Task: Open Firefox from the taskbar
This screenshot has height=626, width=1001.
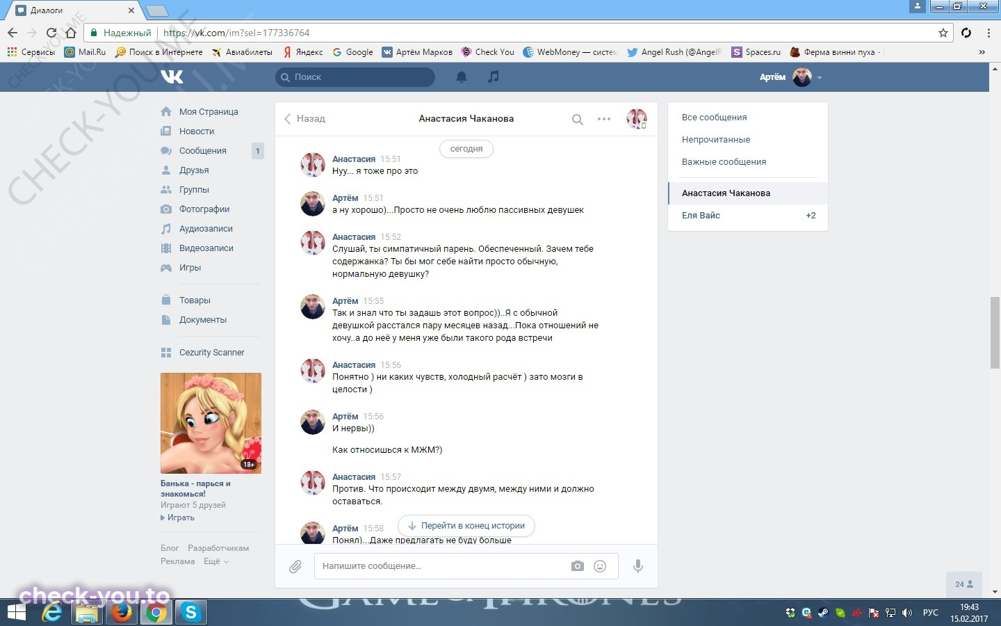Action: 122,612
